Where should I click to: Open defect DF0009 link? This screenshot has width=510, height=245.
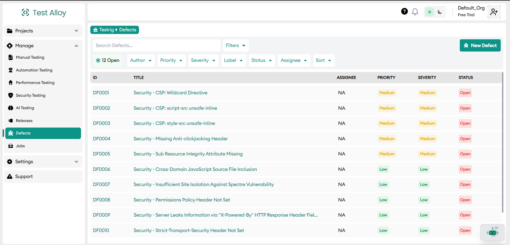[102, 215]
